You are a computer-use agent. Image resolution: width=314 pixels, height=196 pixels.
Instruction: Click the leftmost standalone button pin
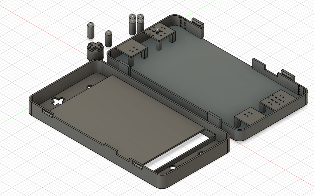pos(91,30)
